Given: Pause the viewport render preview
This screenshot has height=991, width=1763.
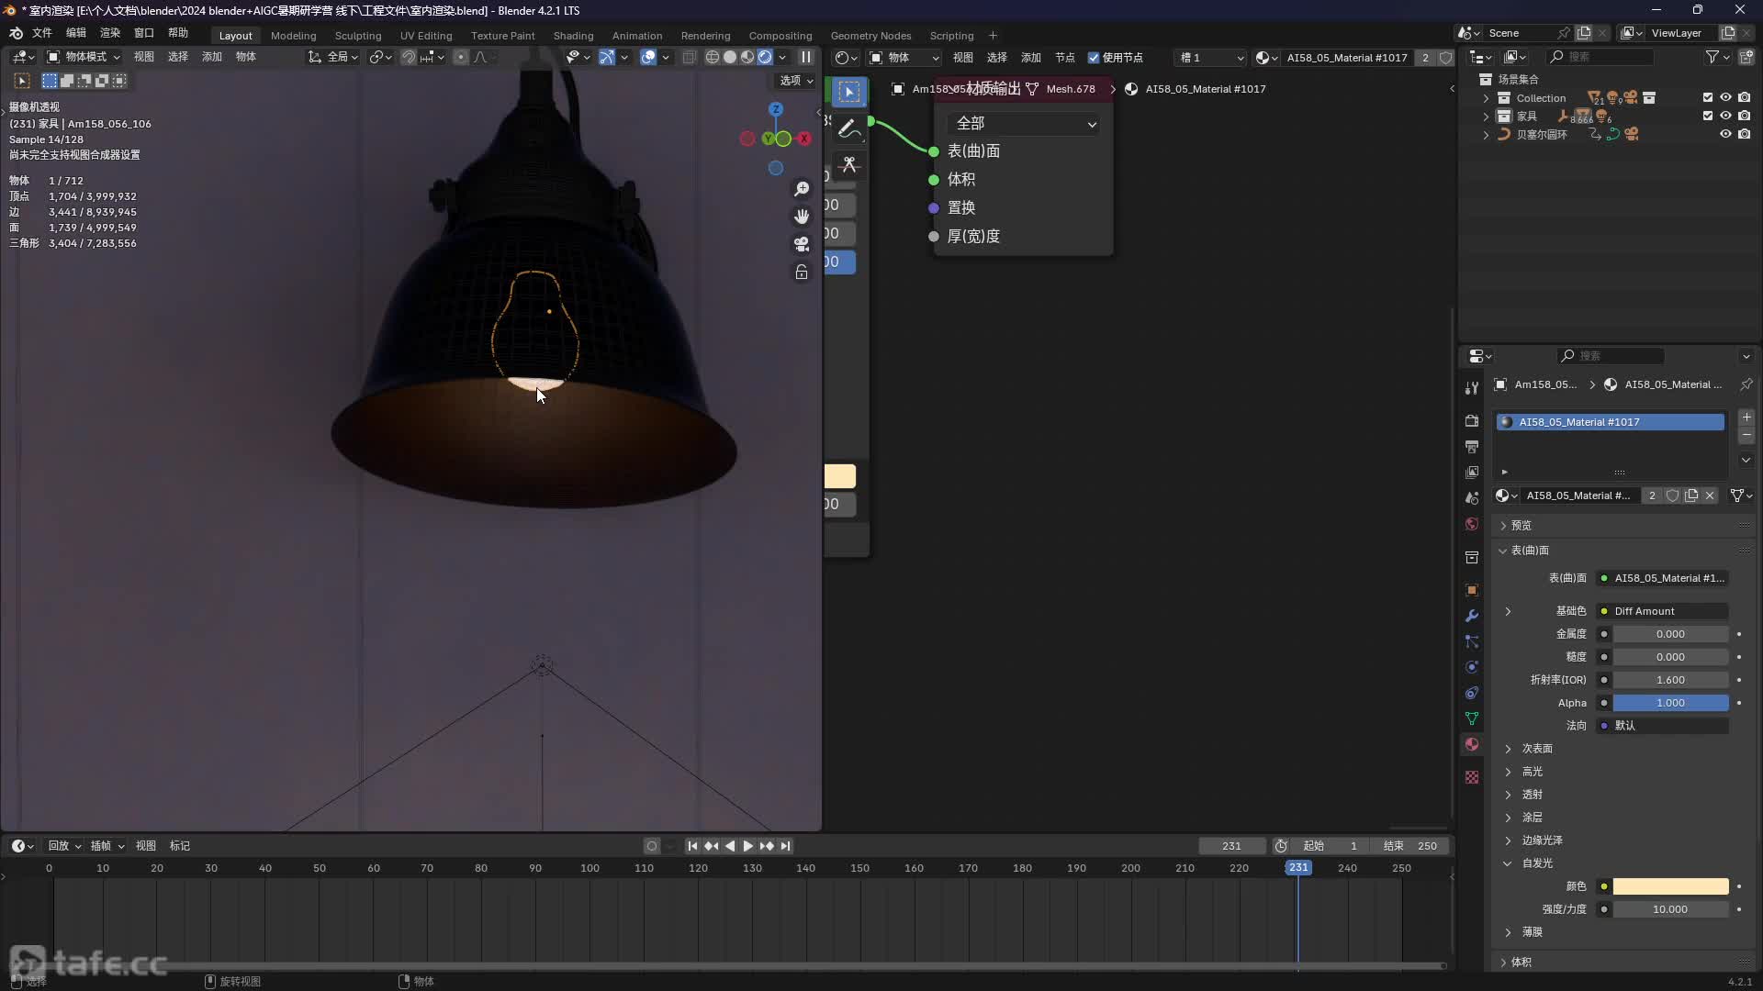Looking at the screenshot, I should point(806,57).
